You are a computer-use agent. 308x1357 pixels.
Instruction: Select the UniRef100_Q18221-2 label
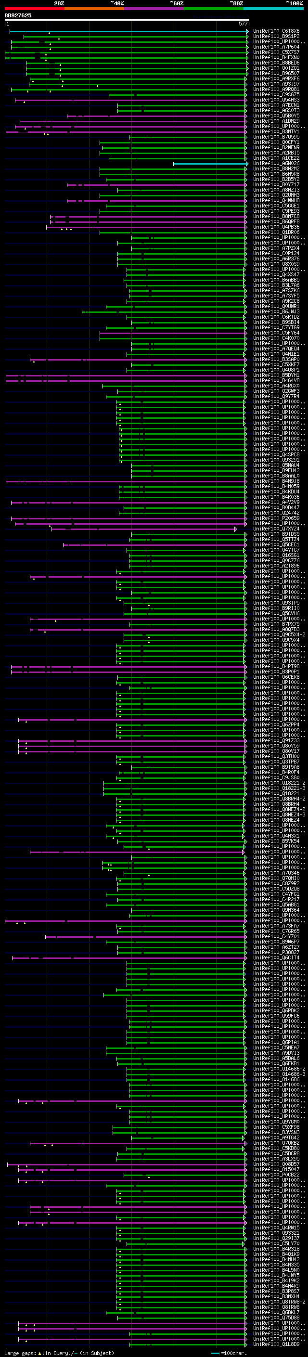(279, 783)
